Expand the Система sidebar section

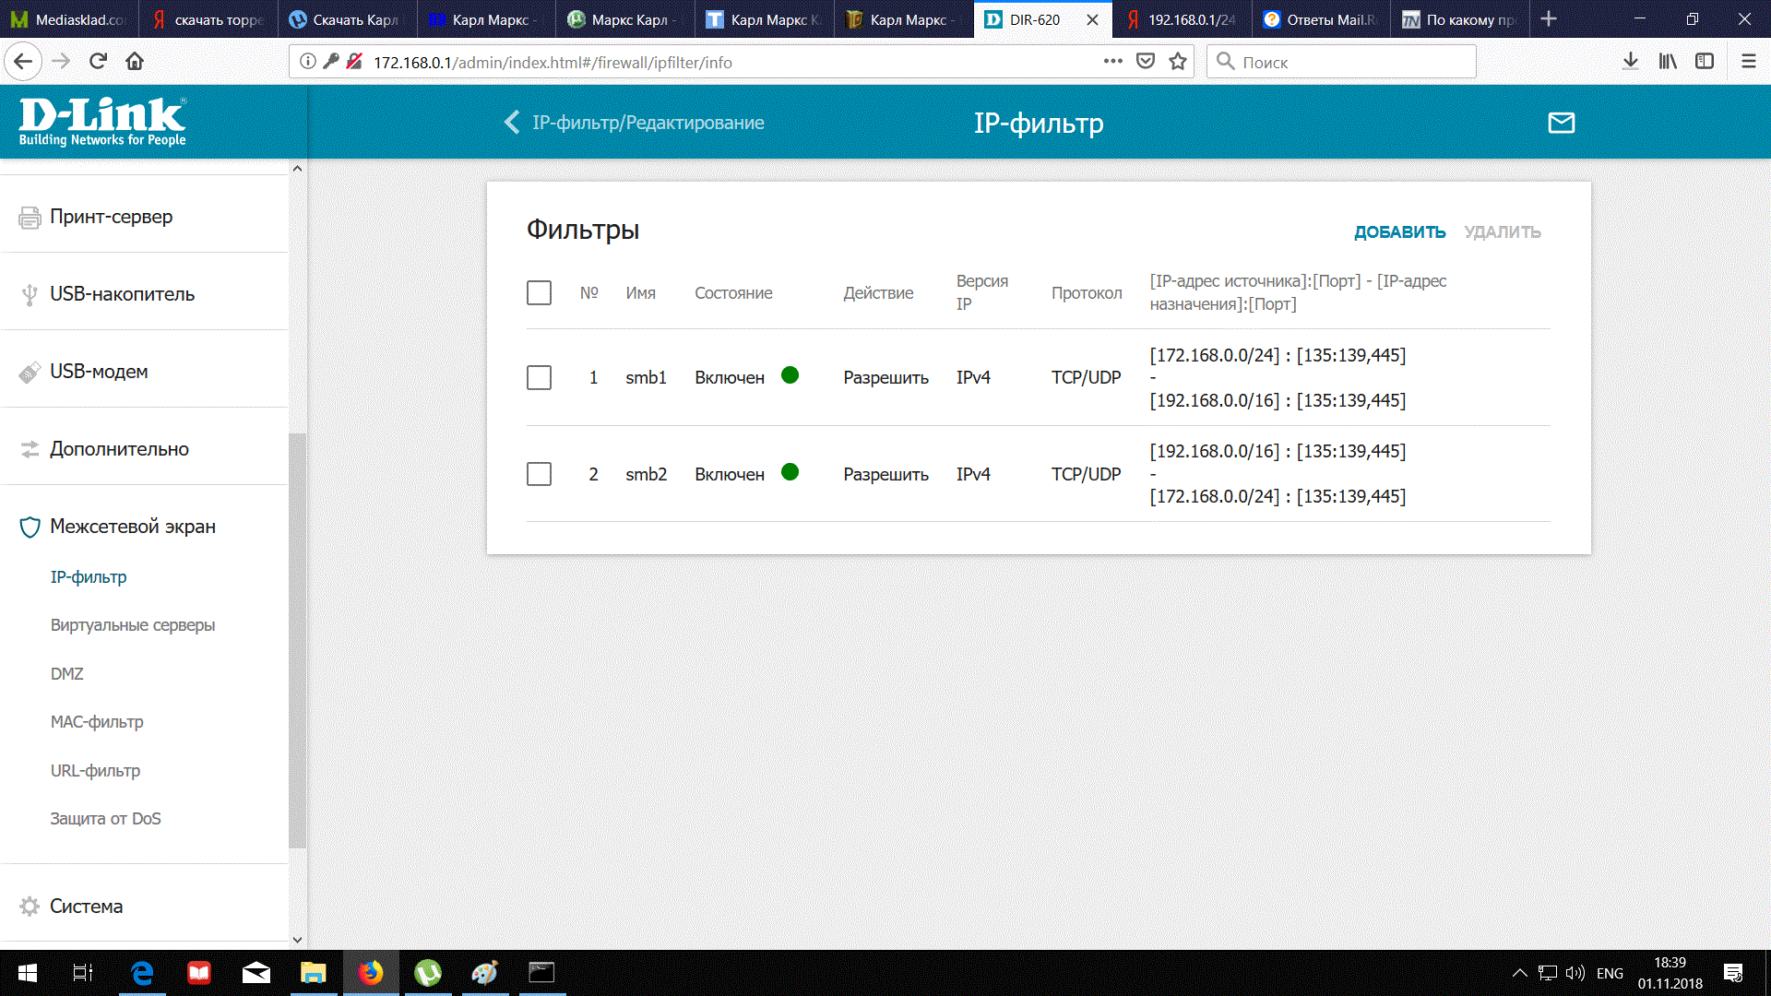(x=86, y=907)
